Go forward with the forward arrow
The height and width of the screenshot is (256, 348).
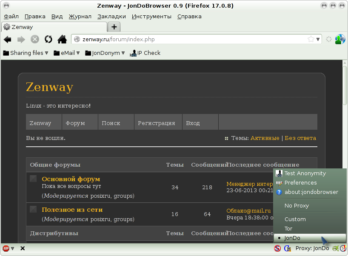(x=21, y=40)
